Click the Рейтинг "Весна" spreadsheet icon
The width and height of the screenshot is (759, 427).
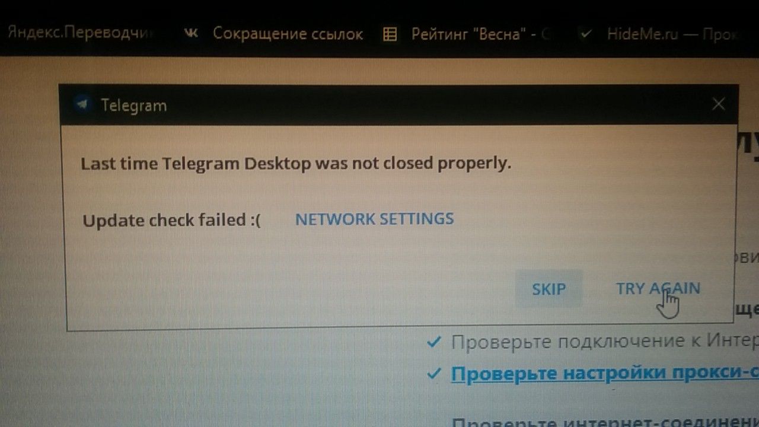point(390,34)
